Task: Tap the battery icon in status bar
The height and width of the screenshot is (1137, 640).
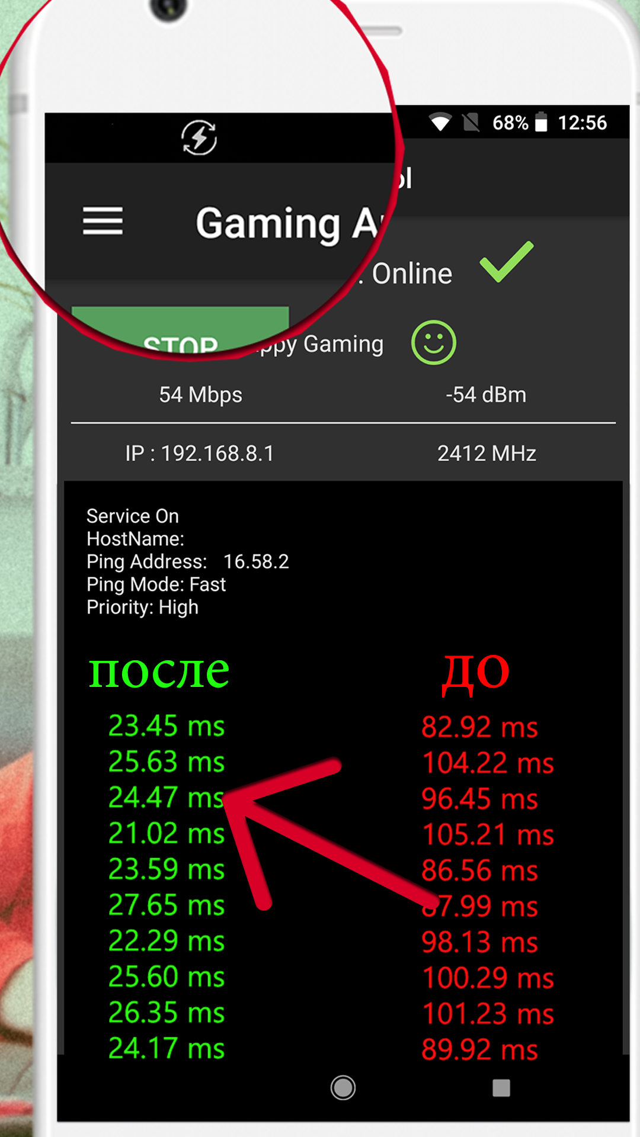Action: [541, 122]
